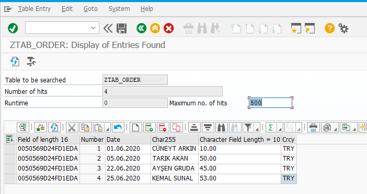367x194 pixels.
Task: Click the Character Field Length = 10 header
Action: click(x=239, y=139)
